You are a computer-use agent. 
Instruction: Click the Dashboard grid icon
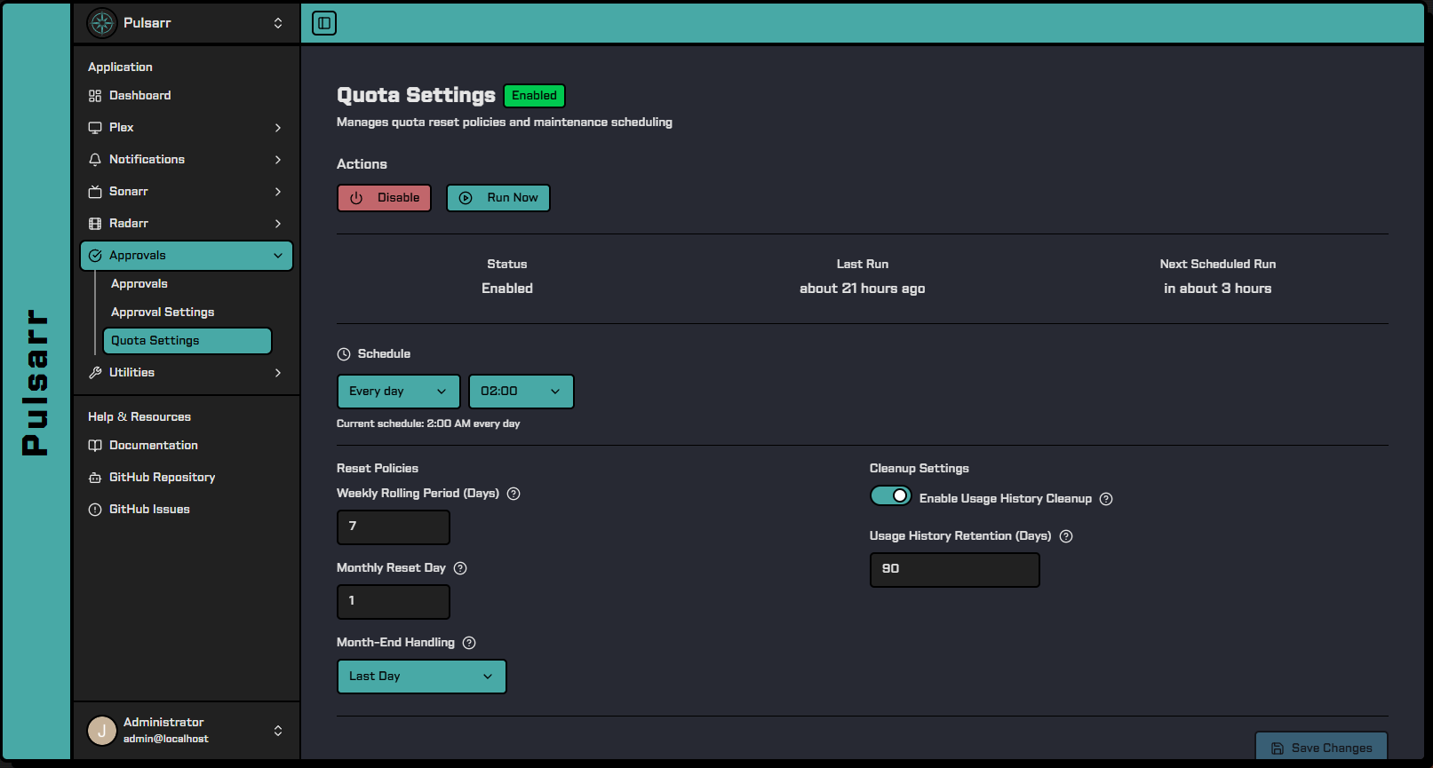95,96
